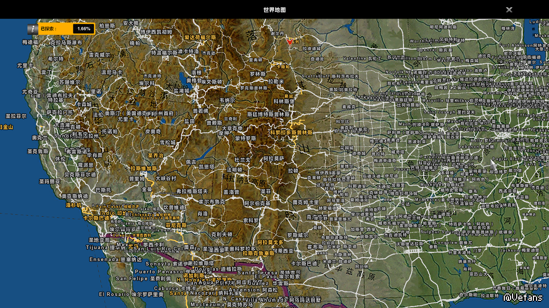Select the 贝克斯菲尔德 city label
Screen dimensions: 549x308
80,175
